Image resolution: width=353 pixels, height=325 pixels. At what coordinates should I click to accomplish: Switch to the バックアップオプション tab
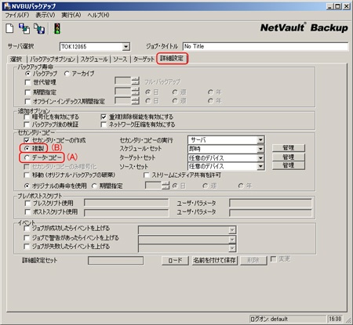(x=53, y=59)
